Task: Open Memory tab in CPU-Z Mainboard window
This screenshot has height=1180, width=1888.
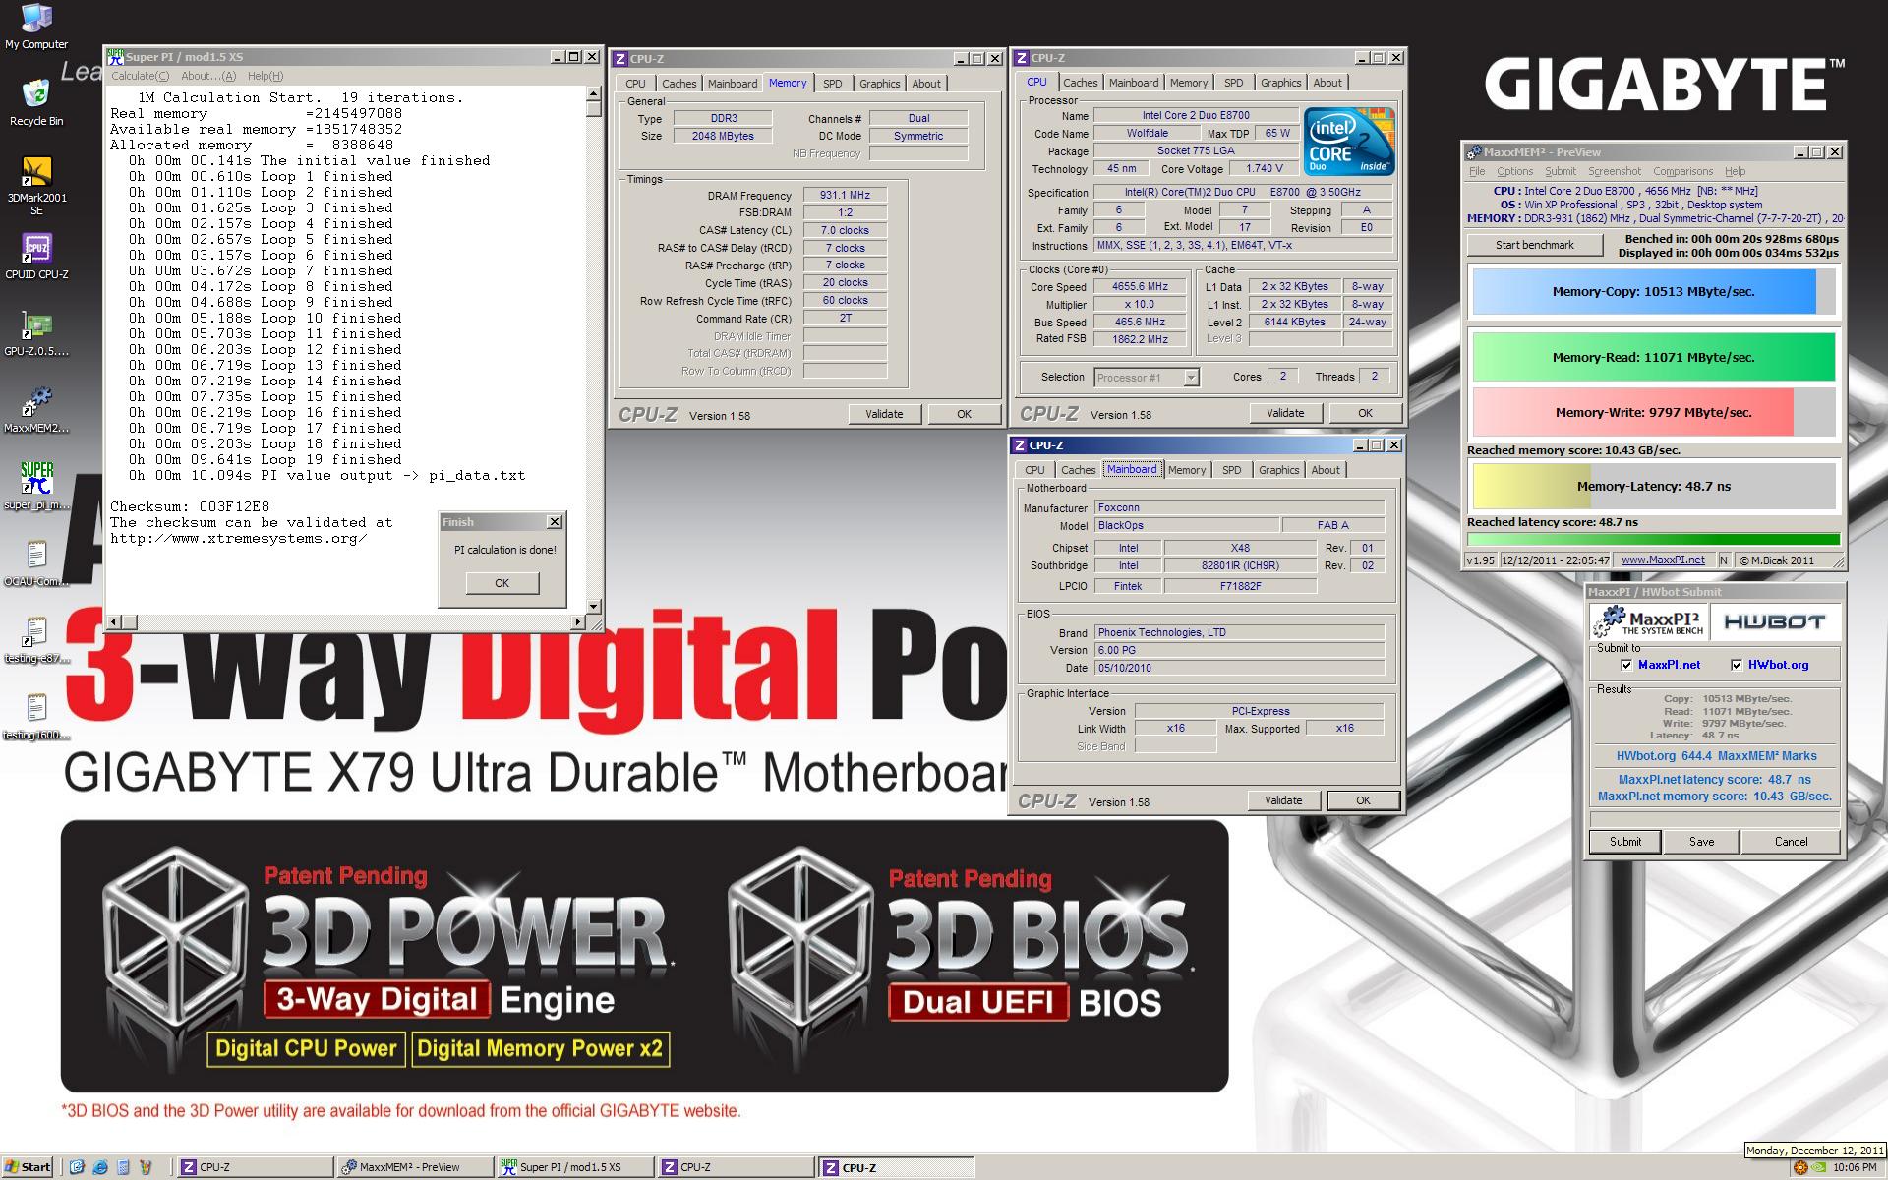Action: click(1187, 470)
